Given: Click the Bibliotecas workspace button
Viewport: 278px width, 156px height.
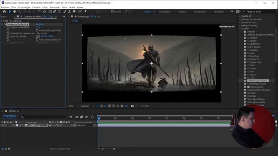Looking at the screenshot, I should point(219,12).
